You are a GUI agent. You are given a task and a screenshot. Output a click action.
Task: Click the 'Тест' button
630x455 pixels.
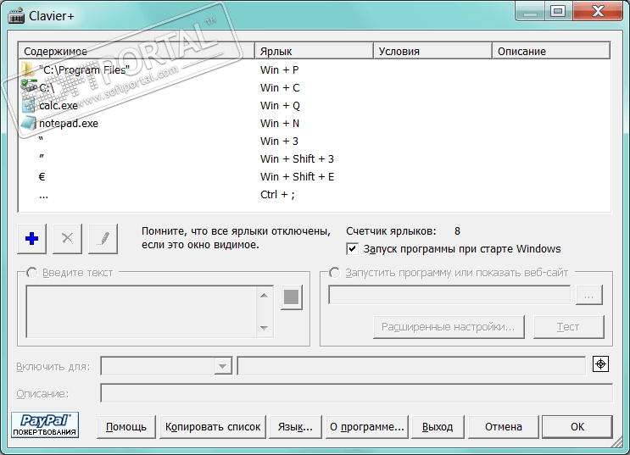coord(569,327)
